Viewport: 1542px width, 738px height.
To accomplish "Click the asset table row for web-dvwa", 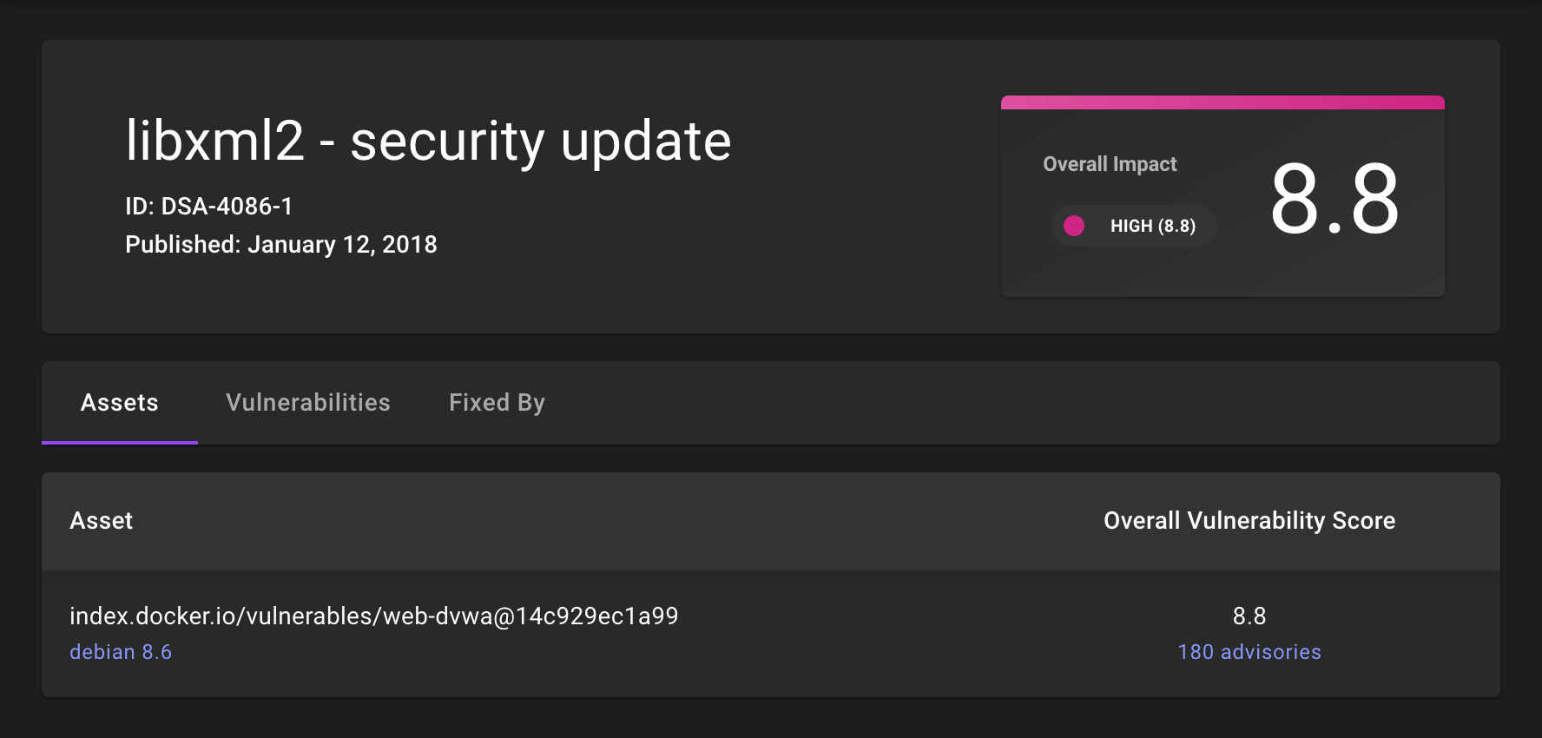I will [x=770, y=632].
